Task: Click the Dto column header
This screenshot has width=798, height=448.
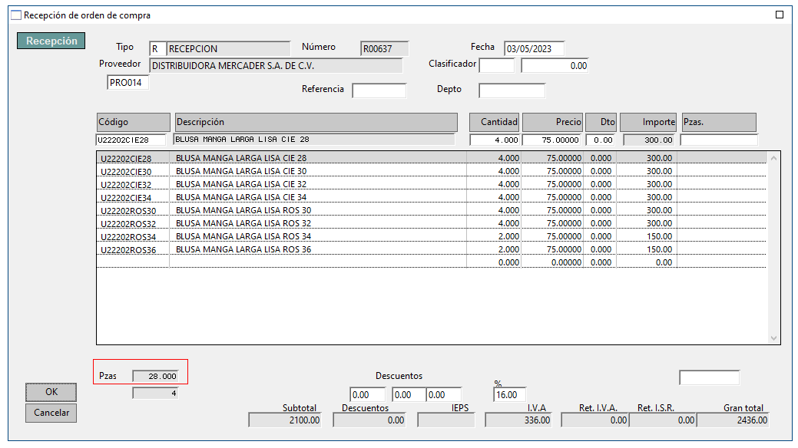Action: [x=601, y=122]
